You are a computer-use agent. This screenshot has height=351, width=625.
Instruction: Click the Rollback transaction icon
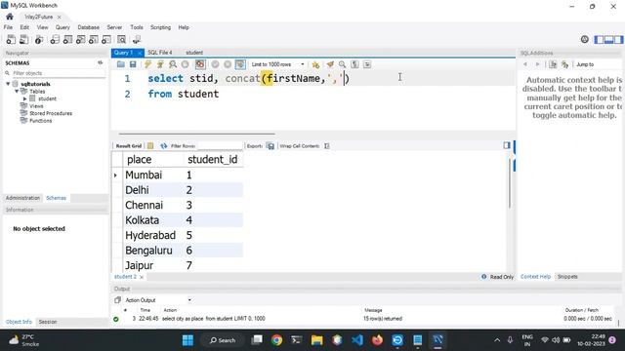[228, 64]
